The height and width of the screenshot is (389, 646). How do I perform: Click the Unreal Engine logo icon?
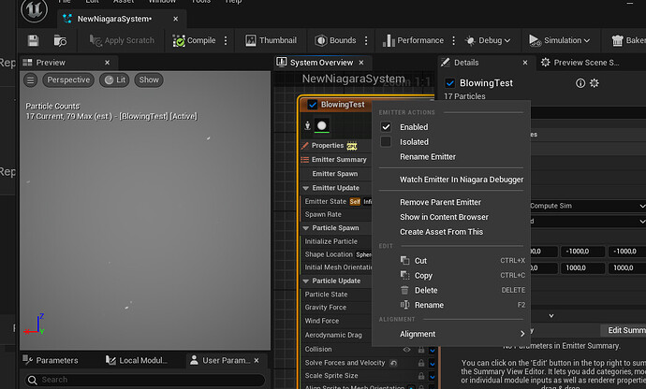click(x=35, y=10)
